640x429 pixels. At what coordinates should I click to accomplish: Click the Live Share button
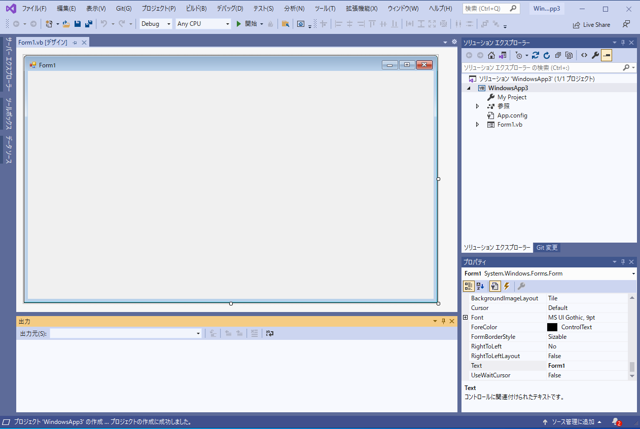[x=591, y=24]
